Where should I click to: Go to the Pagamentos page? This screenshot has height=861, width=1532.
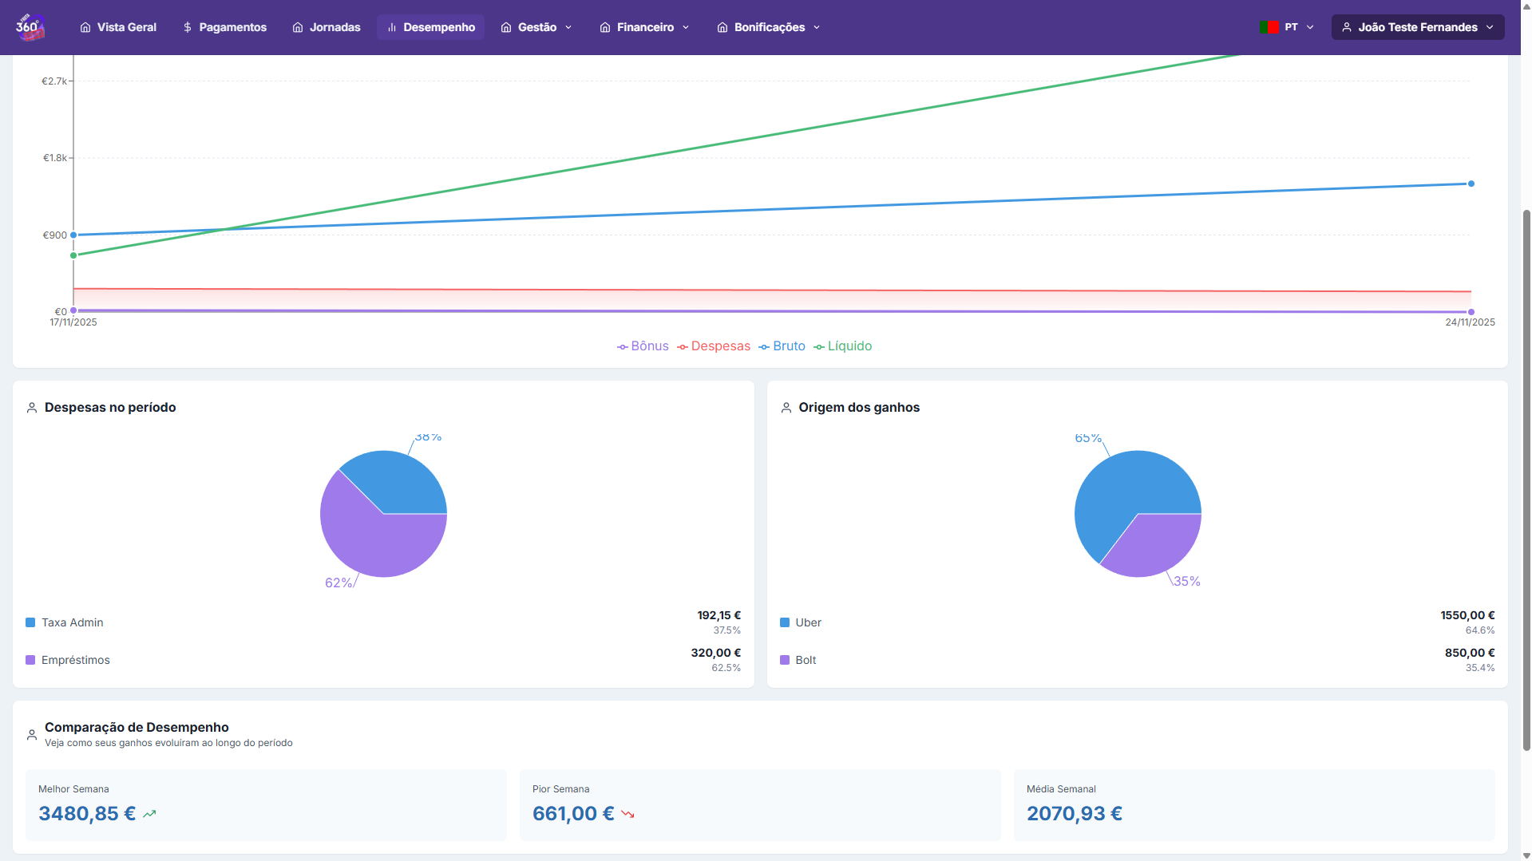224,27
